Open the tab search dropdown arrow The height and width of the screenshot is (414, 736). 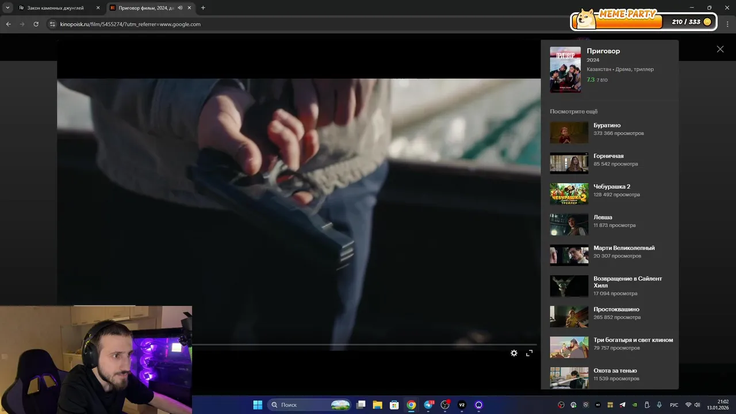[7, 8]
